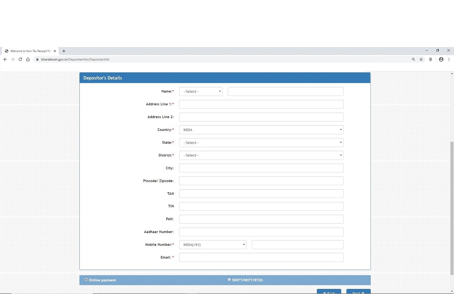Open a new browser tab
The height and width of the screenshot is (294, 454).
tap(64, 51)
